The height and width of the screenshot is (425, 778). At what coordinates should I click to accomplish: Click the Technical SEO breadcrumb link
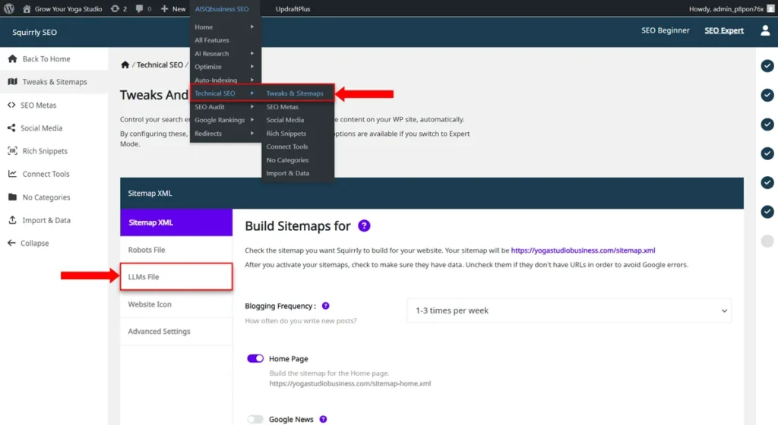tap(160, 65)
